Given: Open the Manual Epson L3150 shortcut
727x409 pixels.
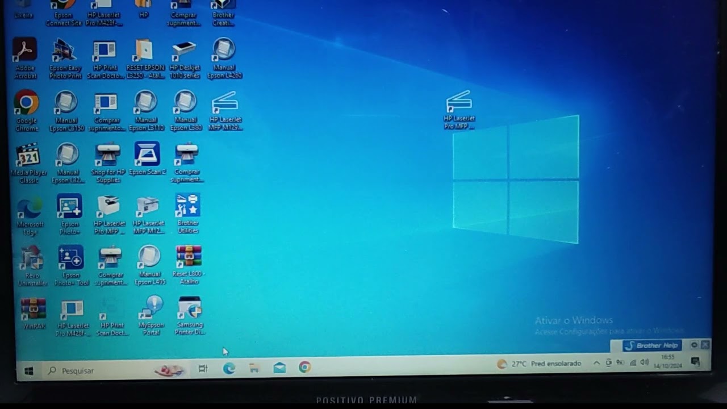Looking at the screenshot, I should tap(66, 110).
